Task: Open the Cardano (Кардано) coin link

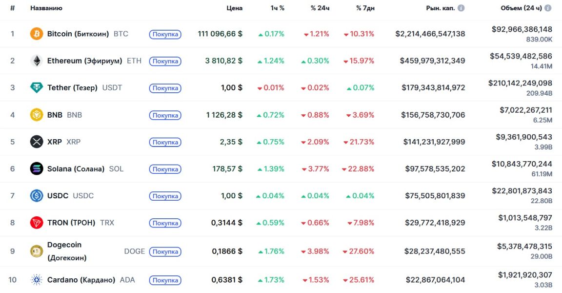Action: 81,280
